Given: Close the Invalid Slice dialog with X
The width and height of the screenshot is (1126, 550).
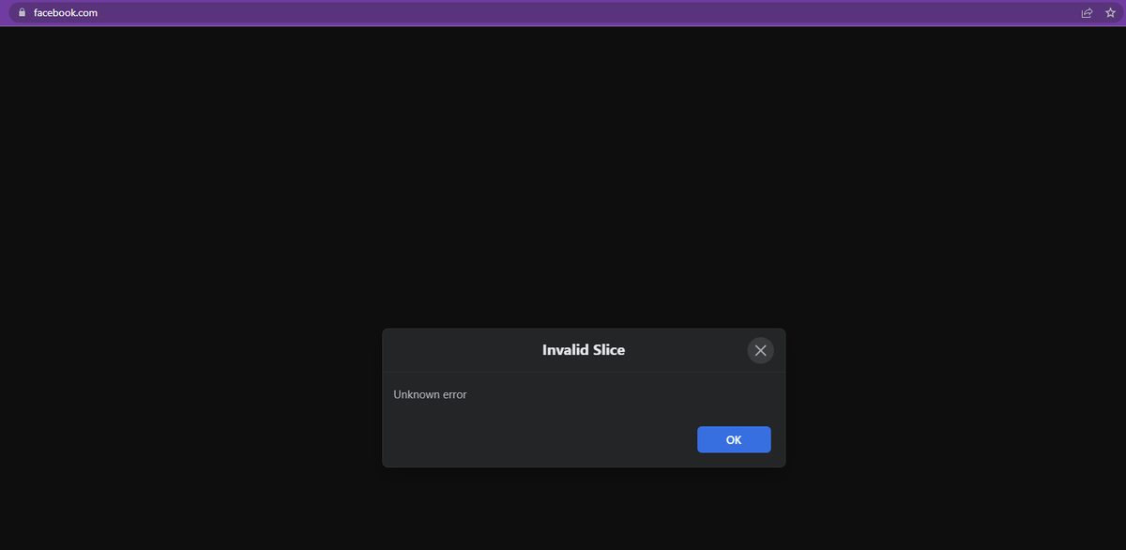Looking at the screenshot, I should (761, 350).
